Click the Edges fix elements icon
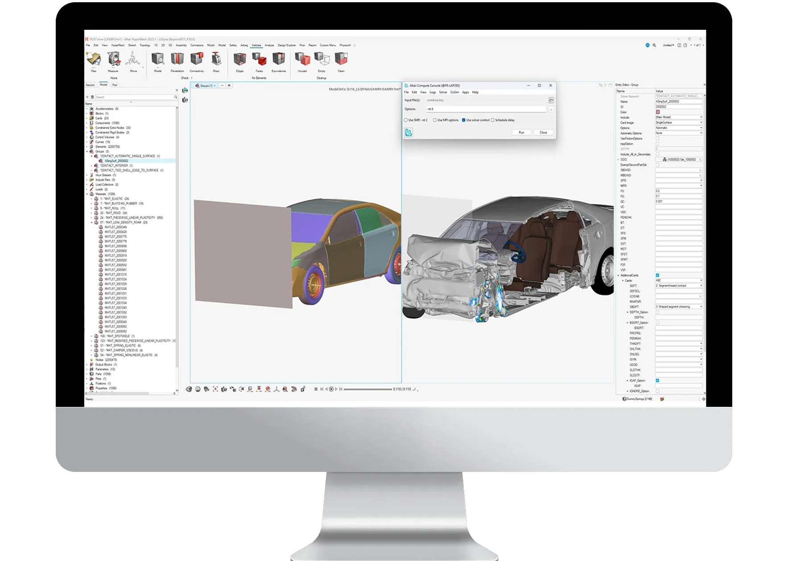 (x=240, y=59)
